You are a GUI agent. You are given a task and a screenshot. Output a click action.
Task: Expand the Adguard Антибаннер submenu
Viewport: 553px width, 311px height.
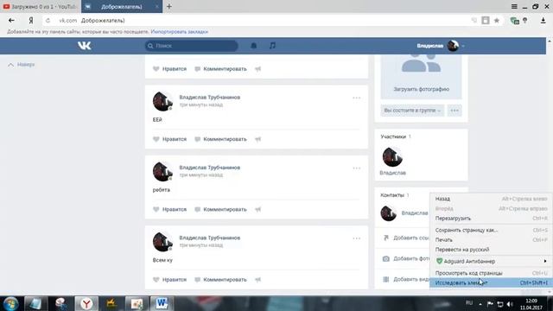coord(545,261)
